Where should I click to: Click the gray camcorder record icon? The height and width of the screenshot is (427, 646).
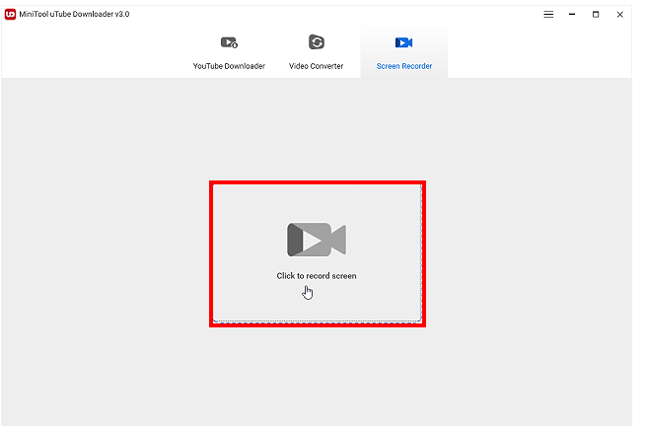click(x=317, y=240)
